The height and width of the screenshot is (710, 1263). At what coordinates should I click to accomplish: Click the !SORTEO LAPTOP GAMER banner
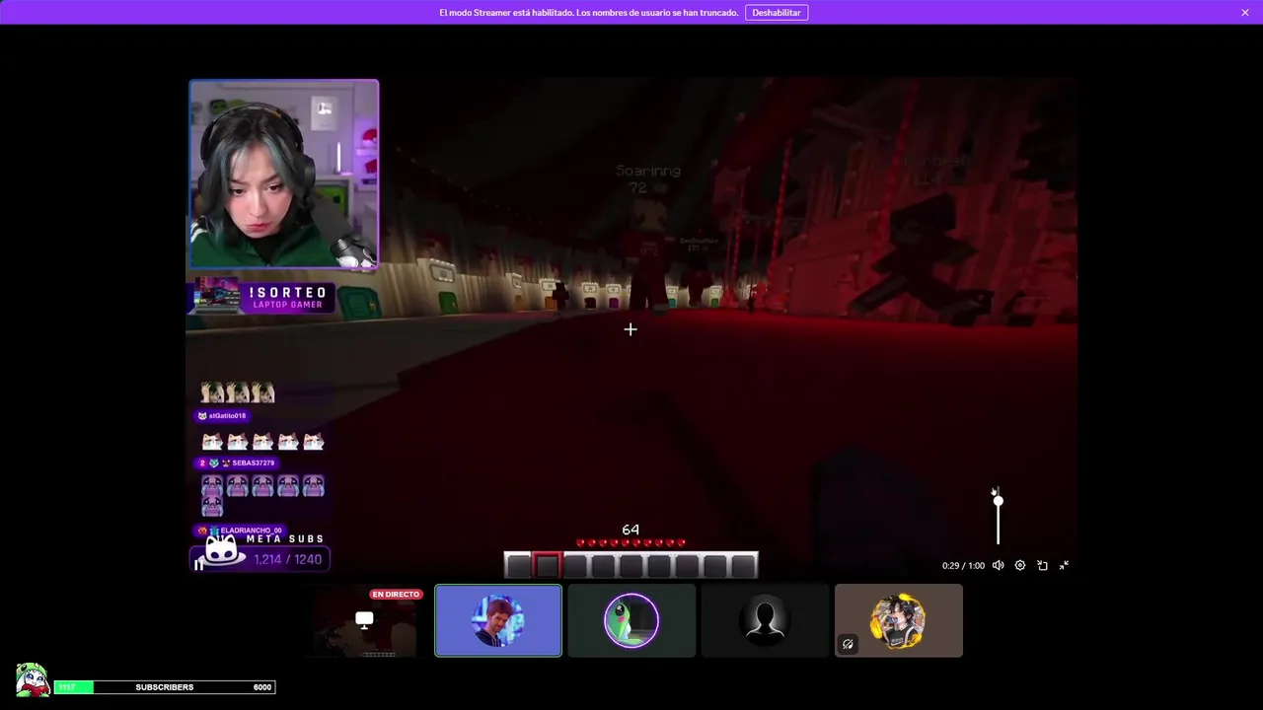click(261, 298)
